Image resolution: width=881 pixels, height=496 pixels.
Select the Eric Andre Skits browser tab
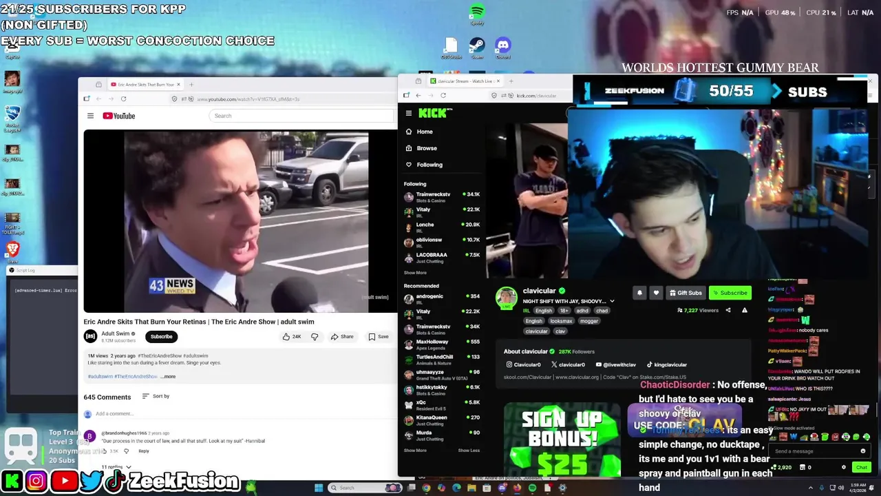145,85
